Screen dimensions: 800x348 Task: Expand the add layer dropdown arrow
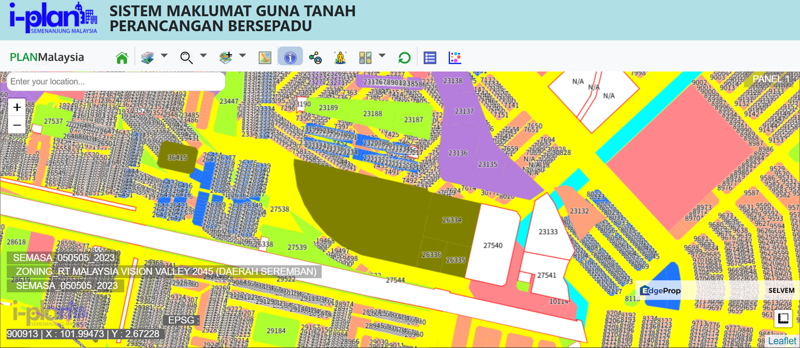click(243, 56)
